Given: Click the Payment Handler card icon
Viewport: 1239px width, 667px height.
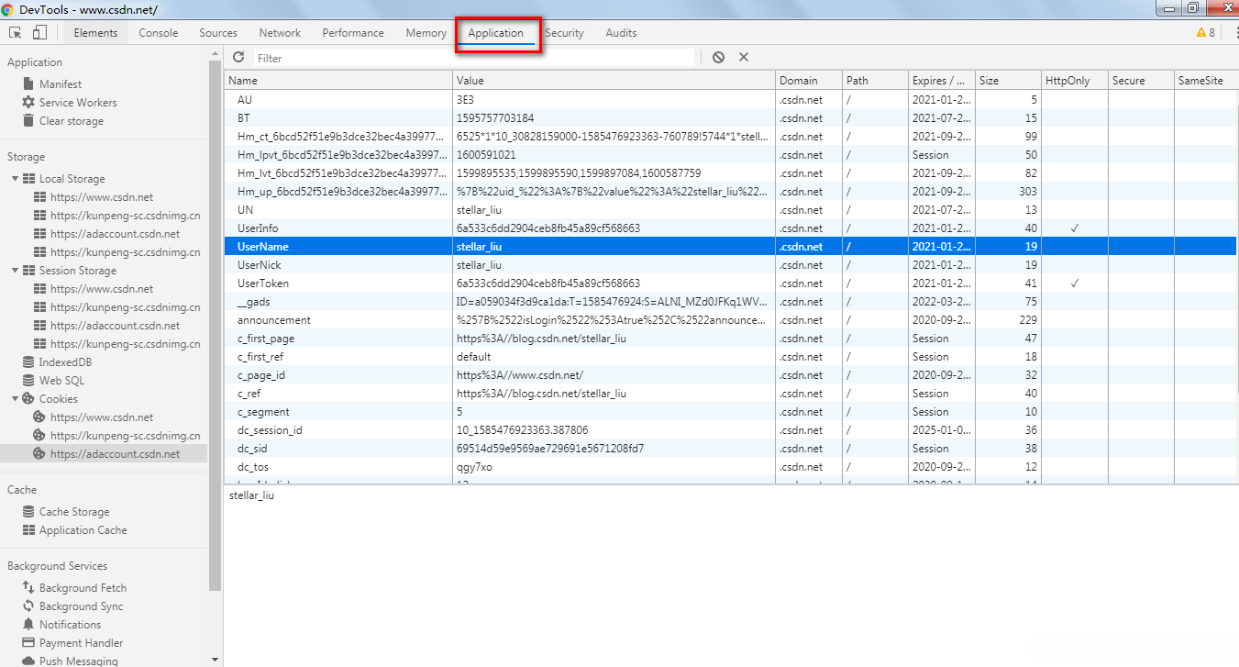Looking at the screenshot, I should pos(28,643).
